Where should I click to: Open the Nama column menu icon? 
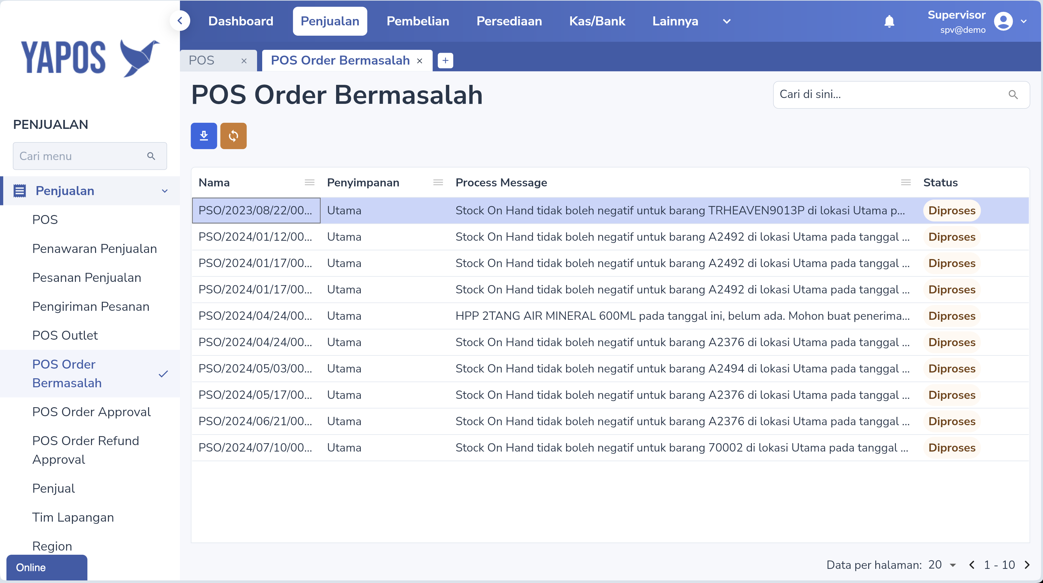[x=310, y=183]
